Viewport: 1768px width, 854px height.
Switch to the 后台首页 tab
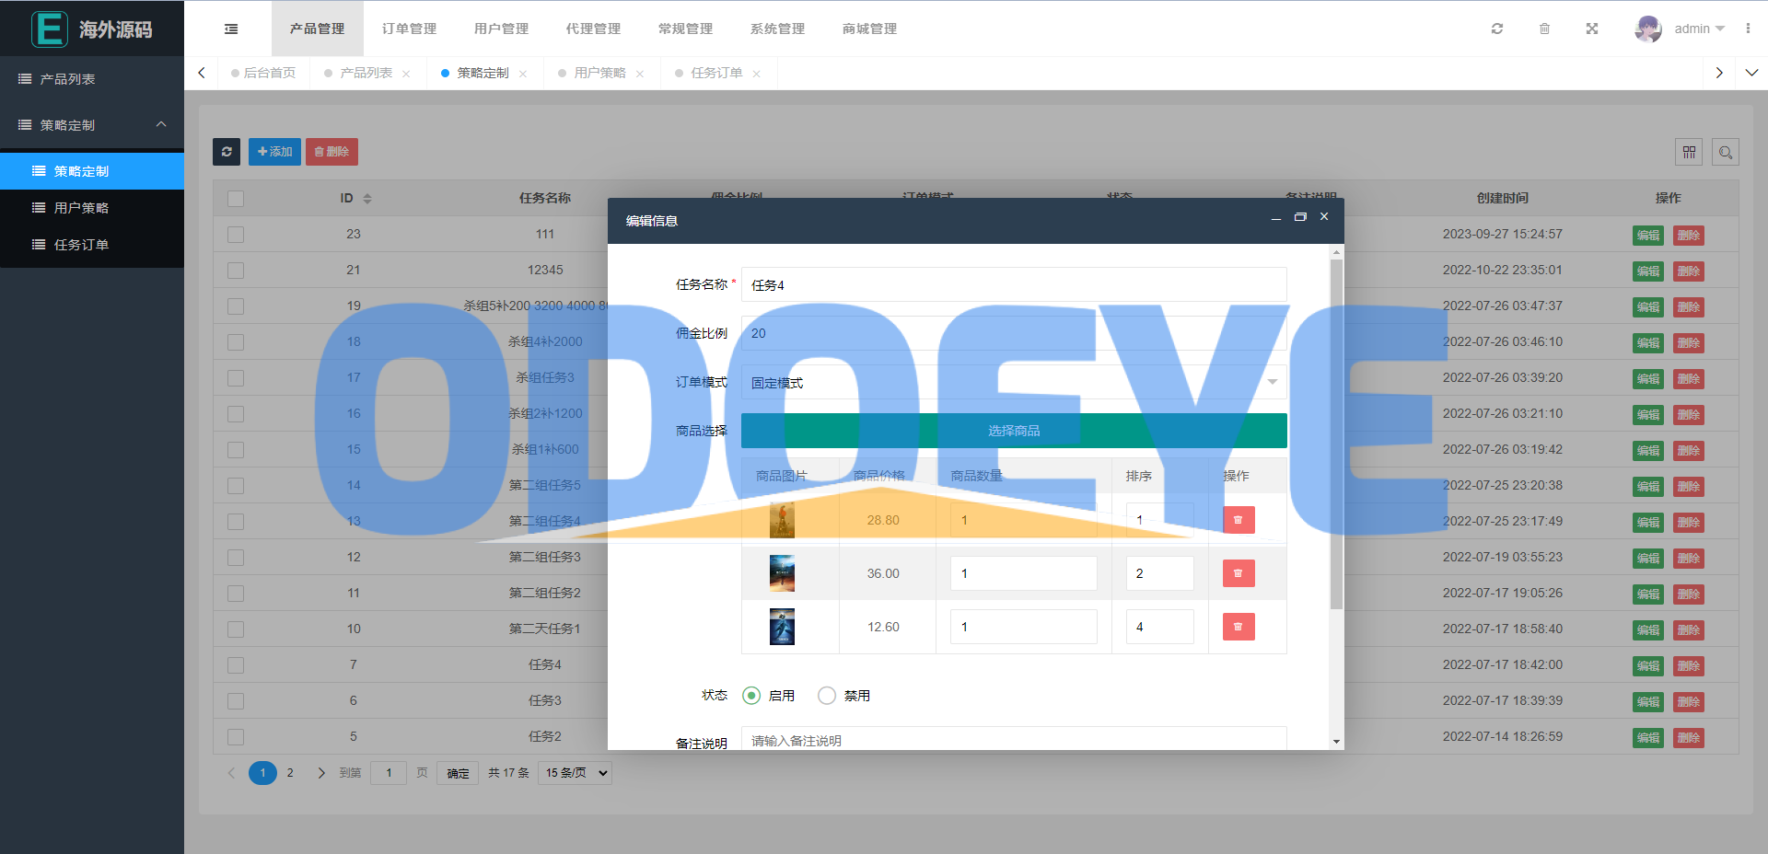pos(263,73)
